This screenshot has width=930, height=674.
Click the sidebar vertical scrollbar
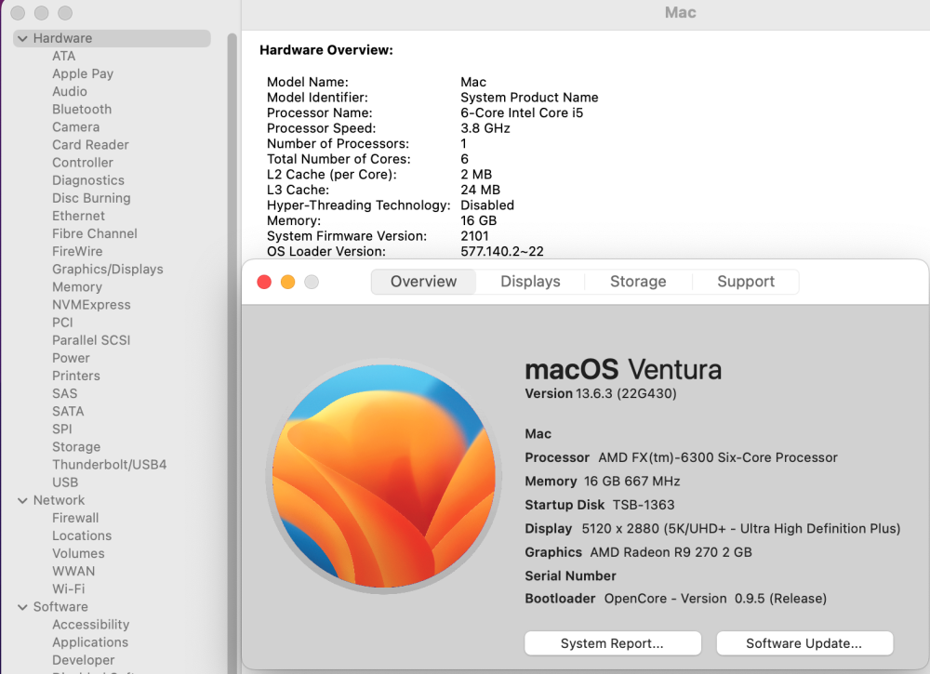[232, 352]
